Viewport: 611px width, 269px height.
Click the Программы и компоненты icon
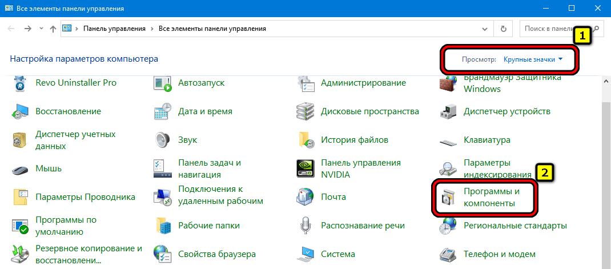tap(448, 197)
